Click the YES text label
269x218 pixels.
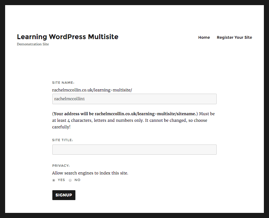tap(61, 180)
